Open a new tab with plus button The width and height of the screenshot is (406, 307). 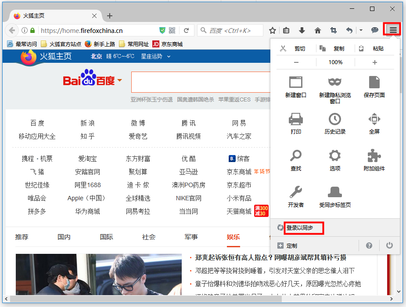[x=110, y=16]
